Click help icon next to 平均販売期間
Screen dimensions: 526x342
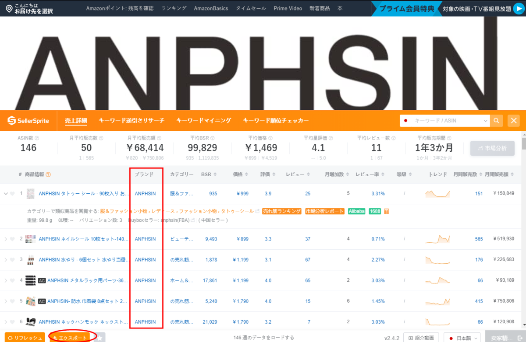[448, 138]
